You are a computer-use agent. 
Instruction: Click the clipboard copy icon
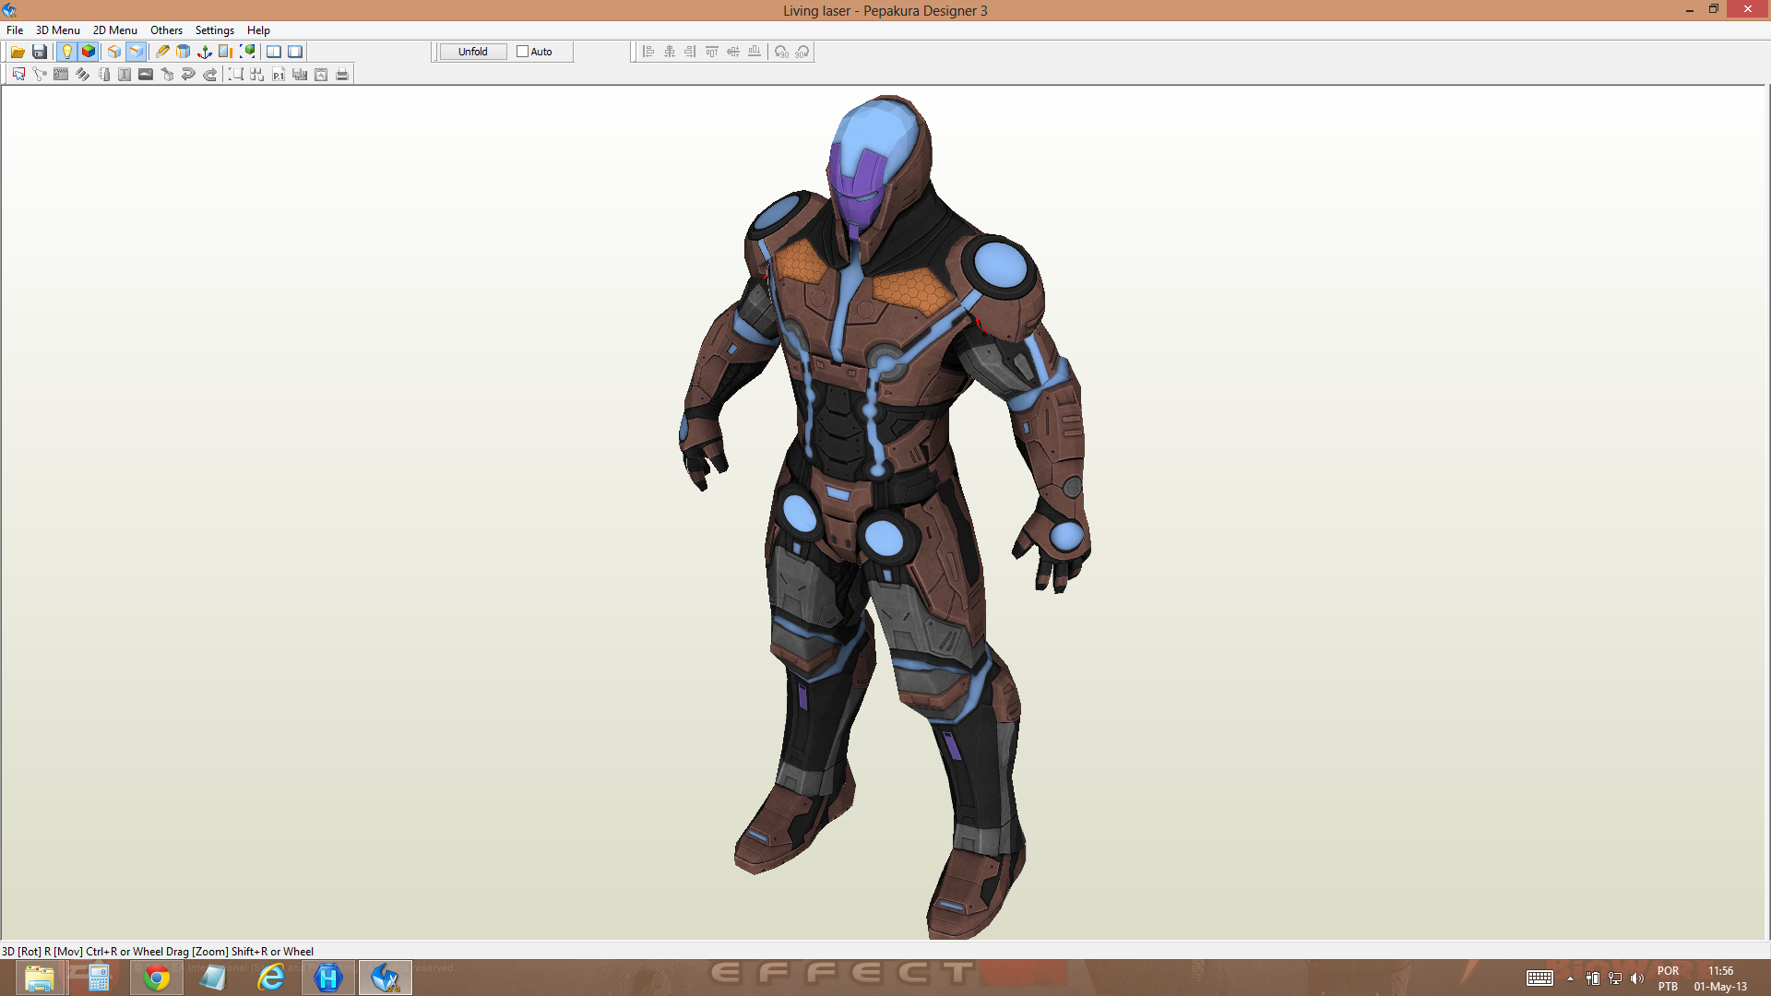[321, 75]
